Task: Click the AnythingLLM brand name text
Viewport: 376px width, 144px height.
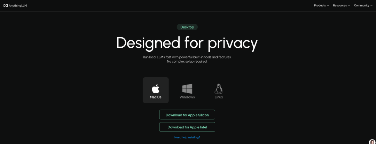Action: coord(18,6)
